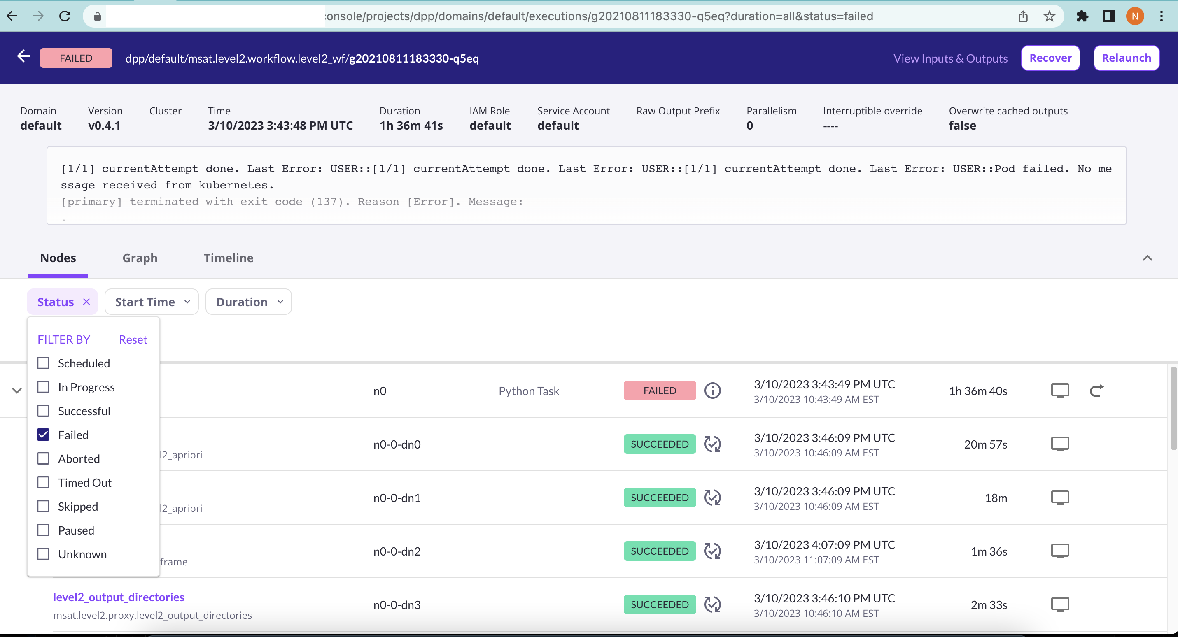View logs for the failed n0 task
This screenshot has height=637, width=1178.
pos(1061,390)
